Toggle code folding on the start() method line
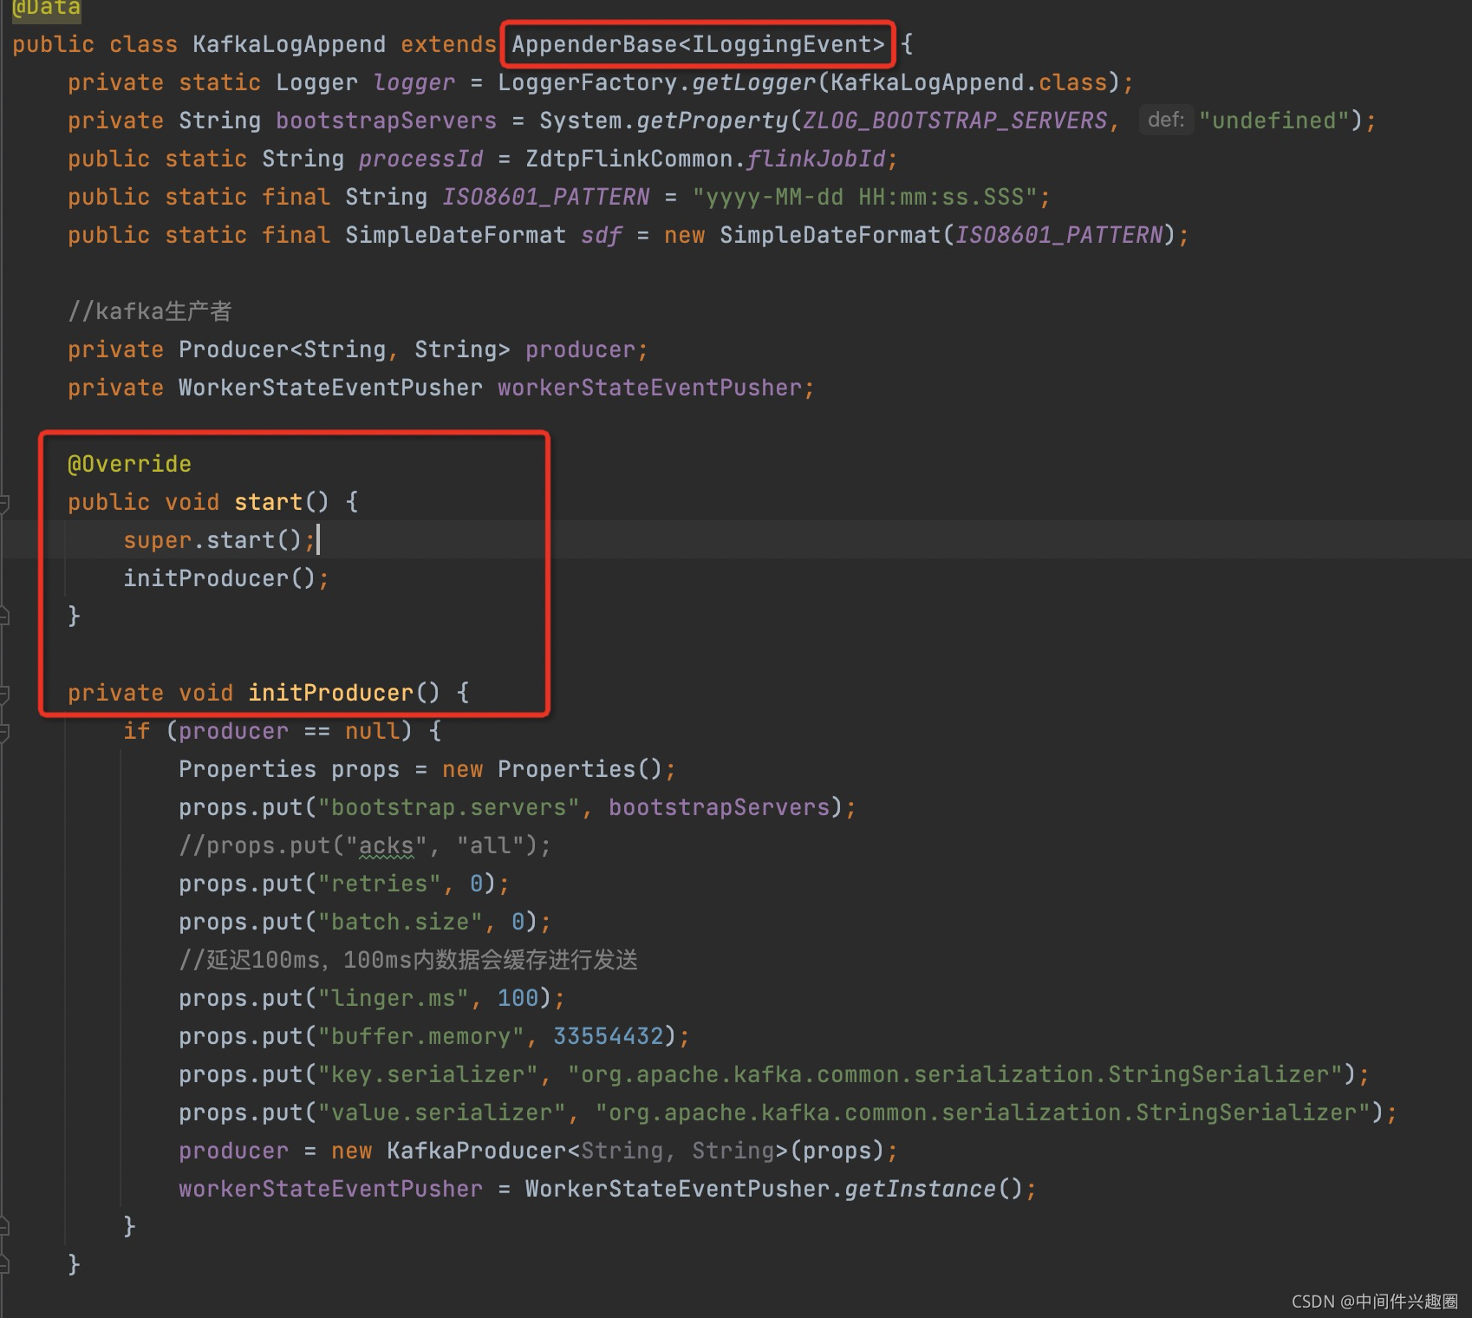Image resolution: width=1472 pixels, height=1318 pixels. [3, 503]
